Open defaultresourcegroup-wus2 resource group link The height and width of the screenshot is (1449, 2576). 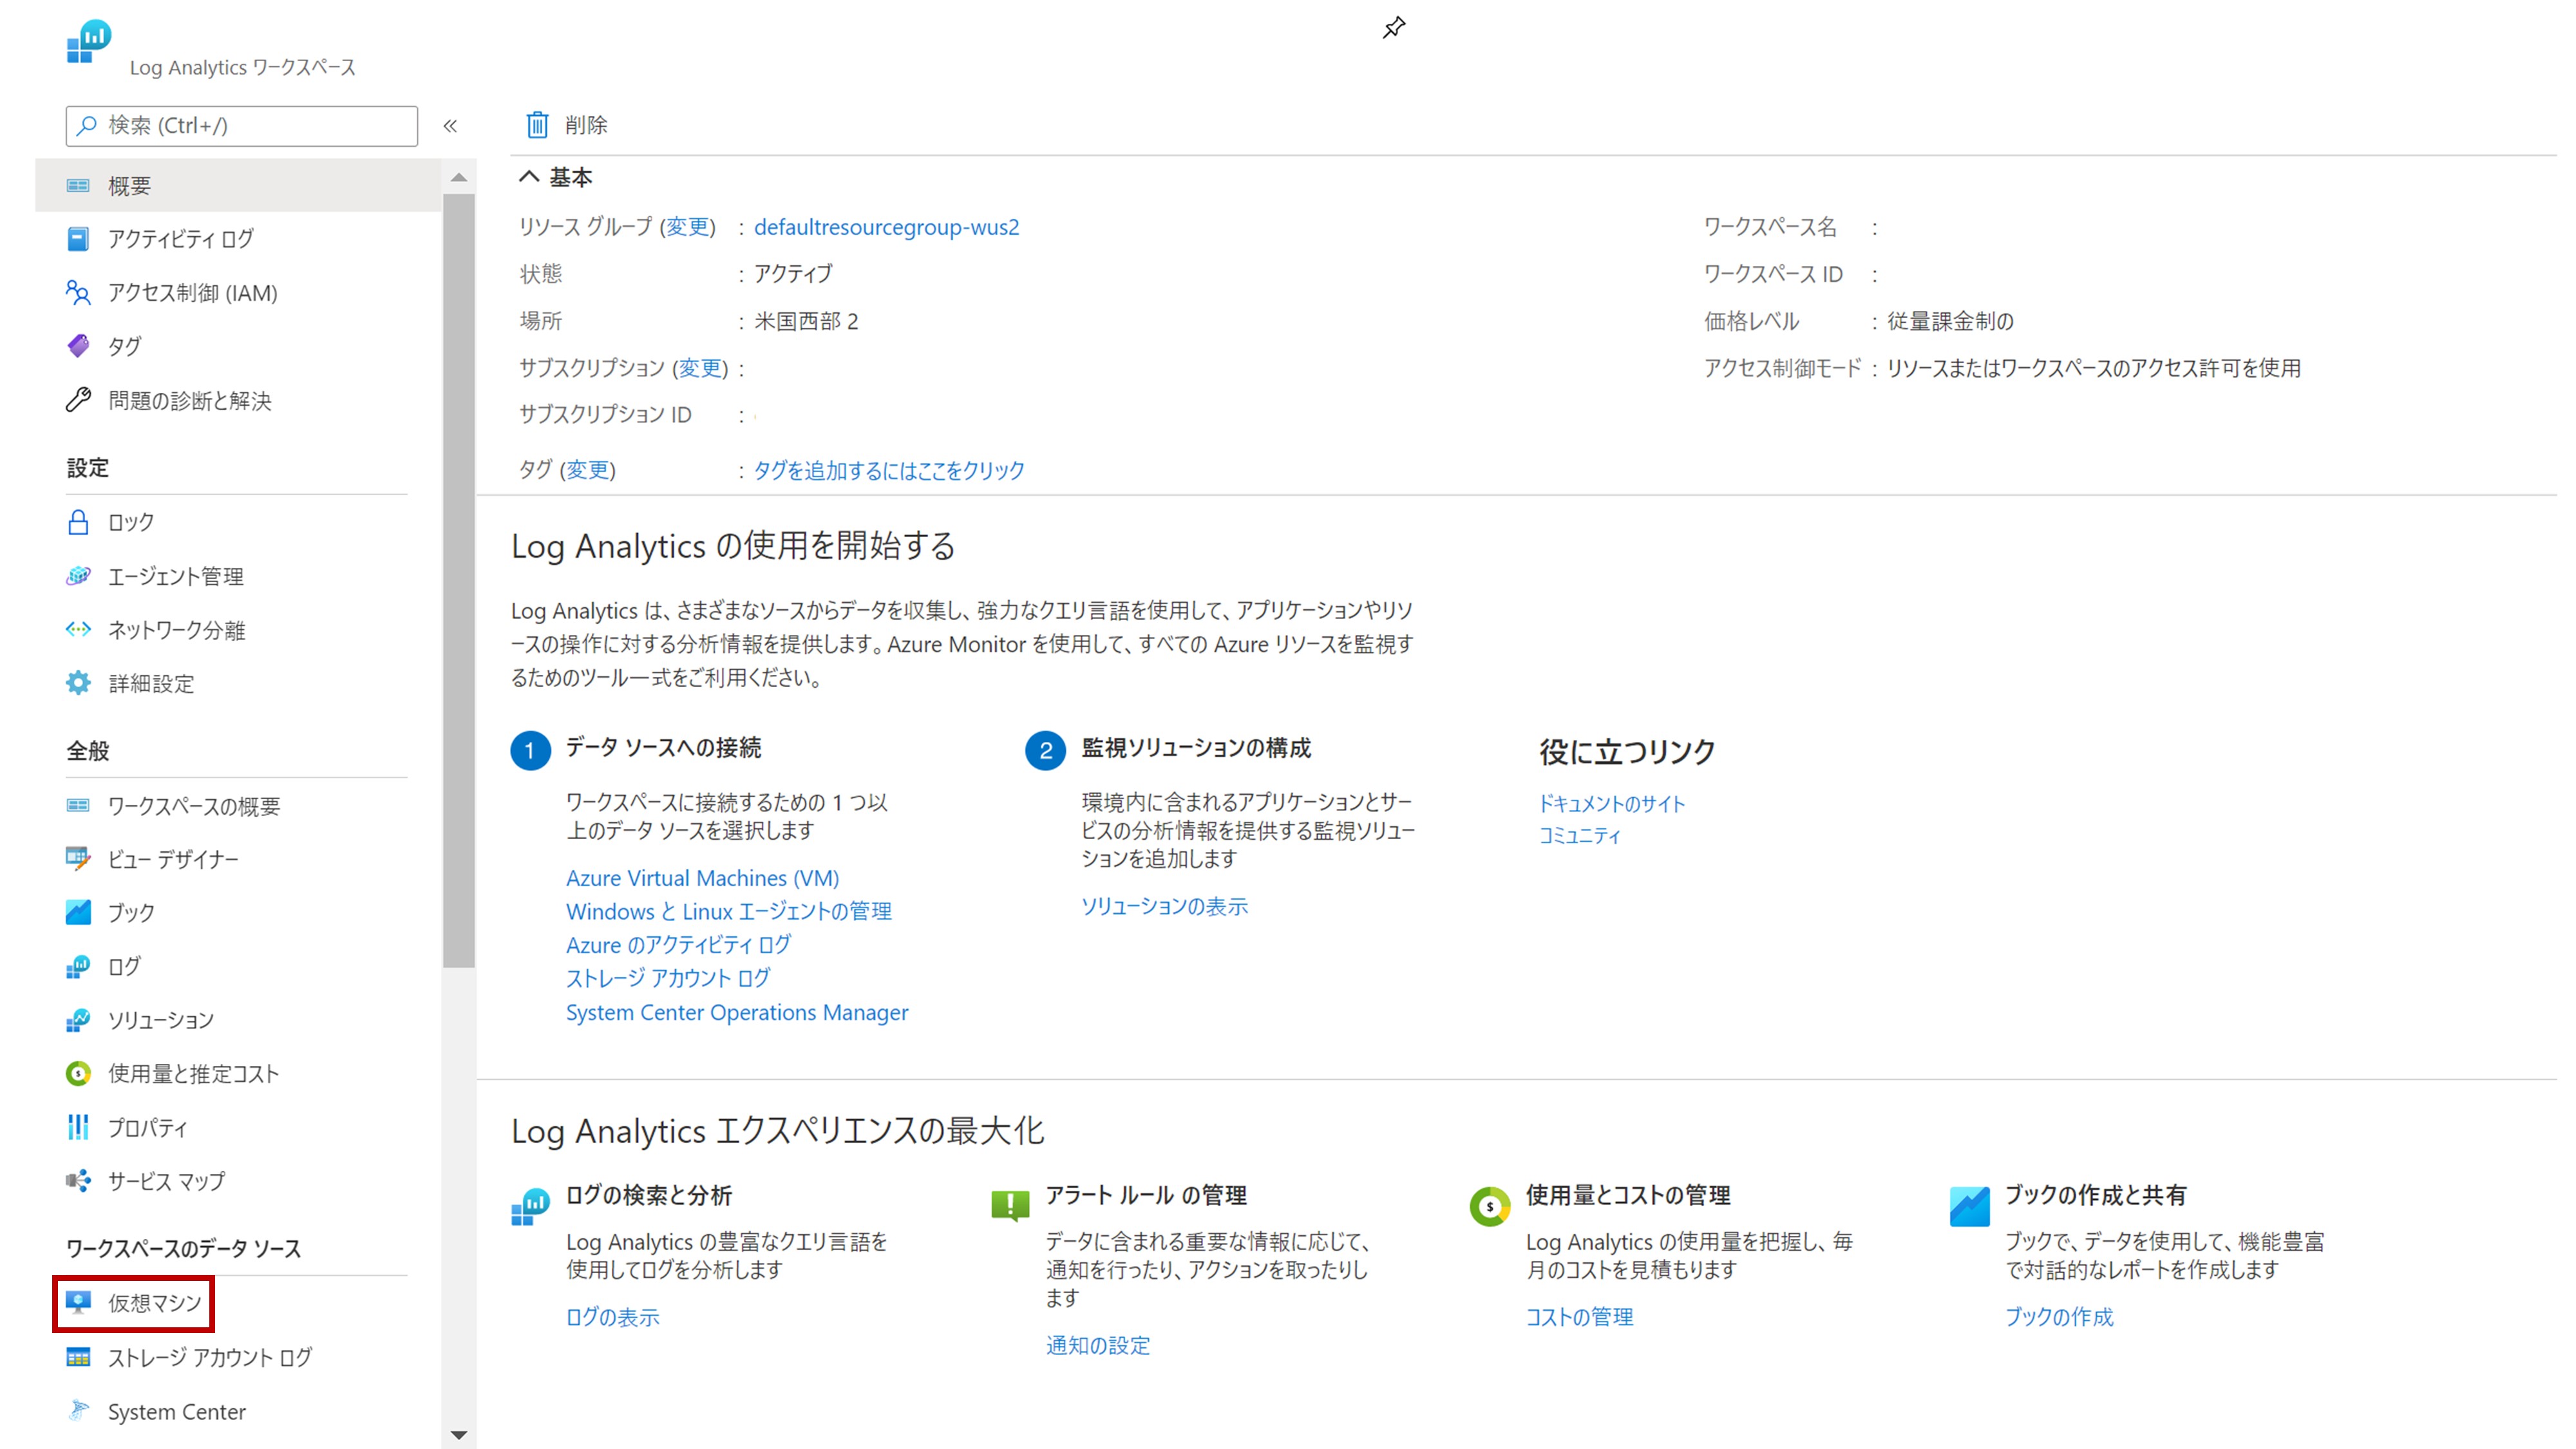coord(886,227)
